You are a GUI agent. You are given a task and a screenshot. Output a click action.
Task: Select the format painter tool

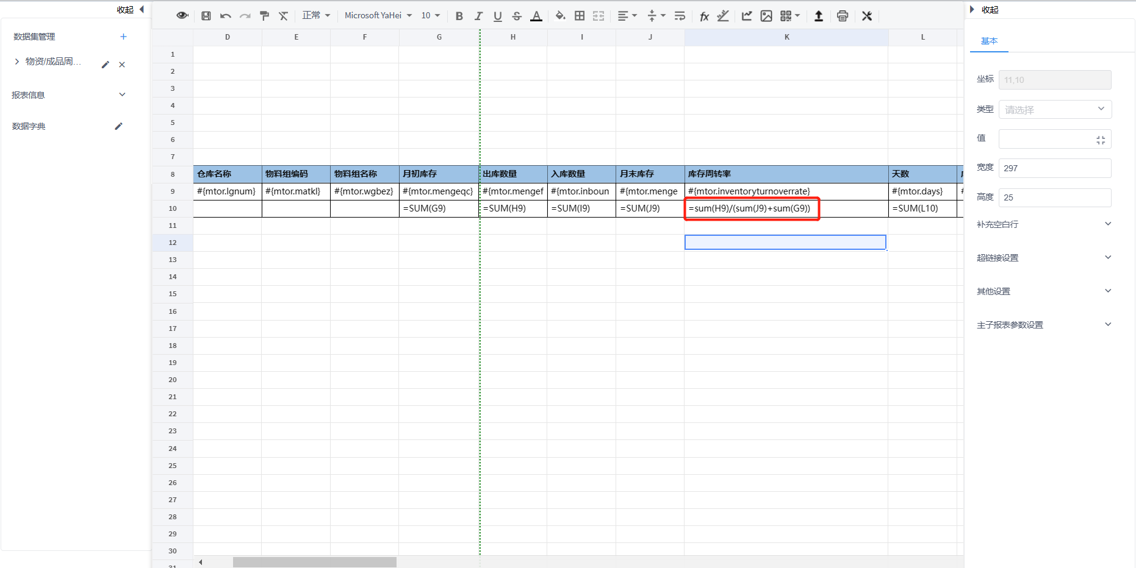click(264, 16)
